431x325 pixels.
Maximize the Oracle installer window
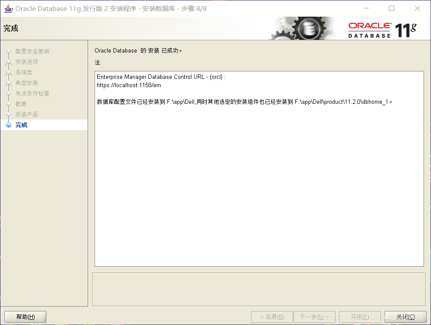coord(392,8)
